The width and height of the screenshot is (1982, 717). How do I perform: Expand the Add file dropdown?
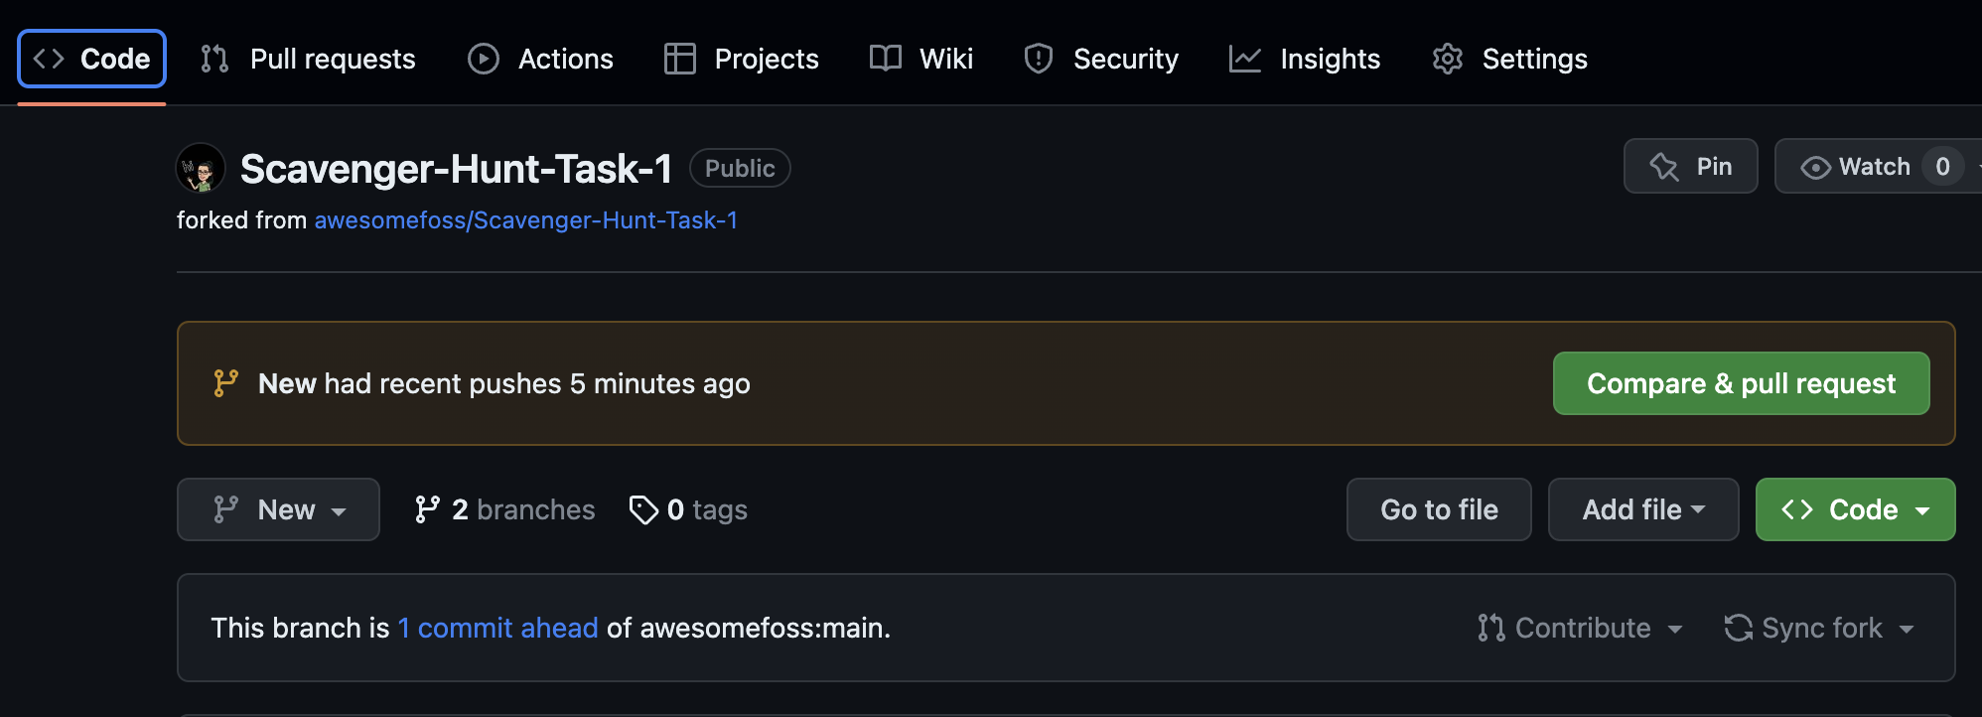coord(1642,509)
